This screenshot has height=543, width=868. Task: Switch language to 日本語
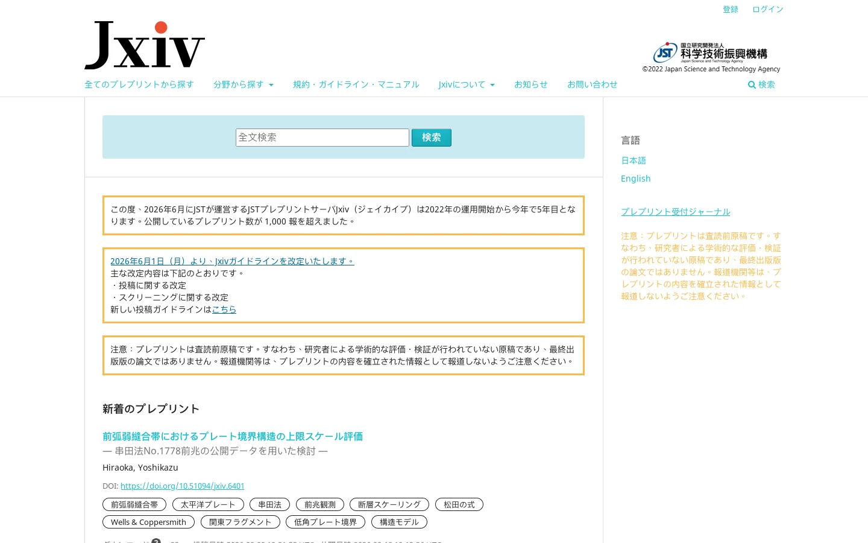coord(634,160)
